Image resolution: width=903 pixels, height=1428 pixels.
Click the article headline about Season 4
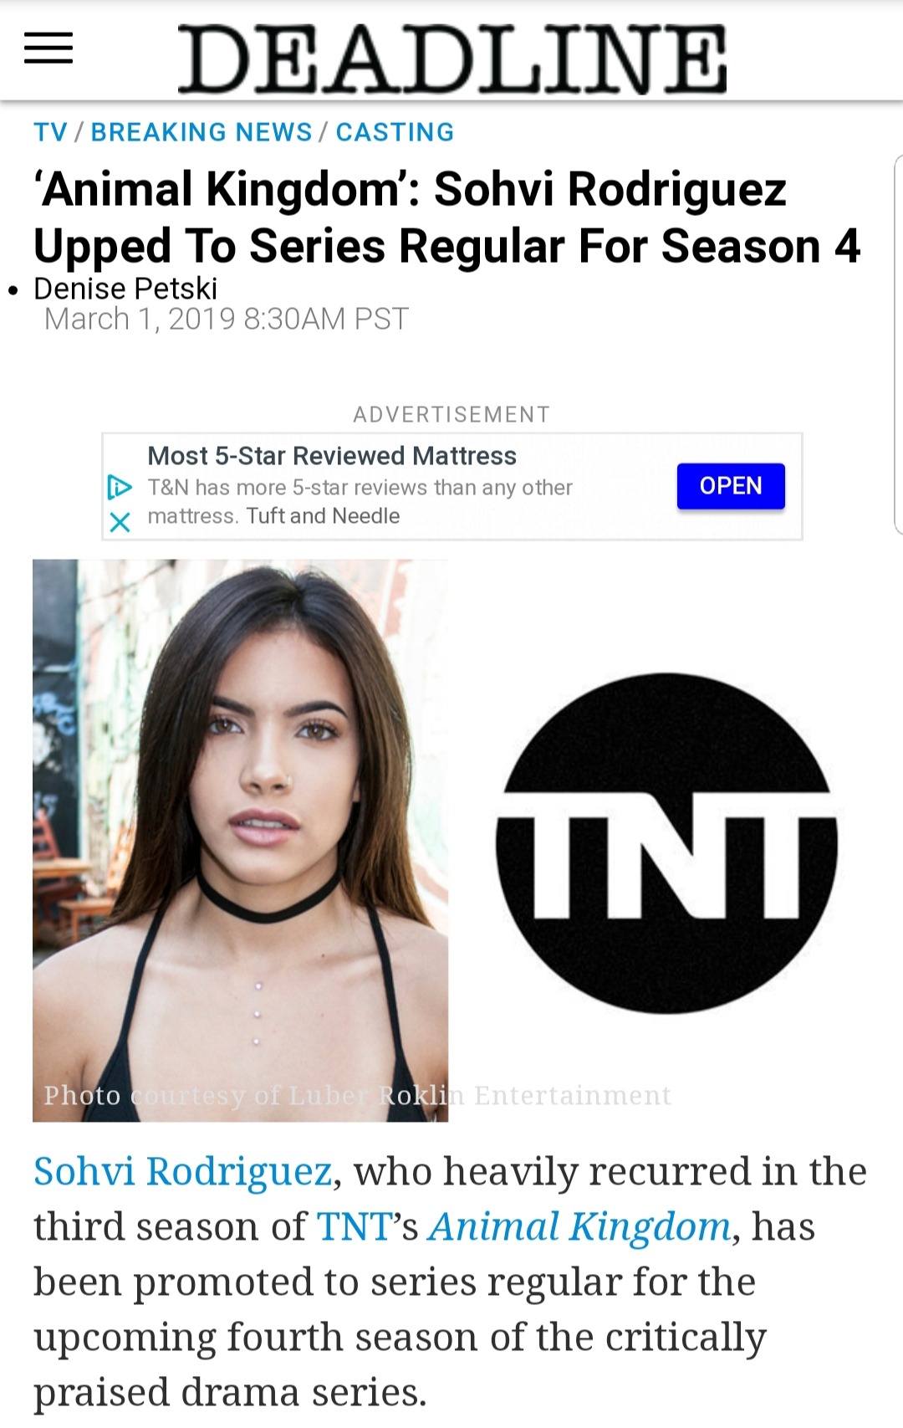pyautogui.click(x=447, y=217)
